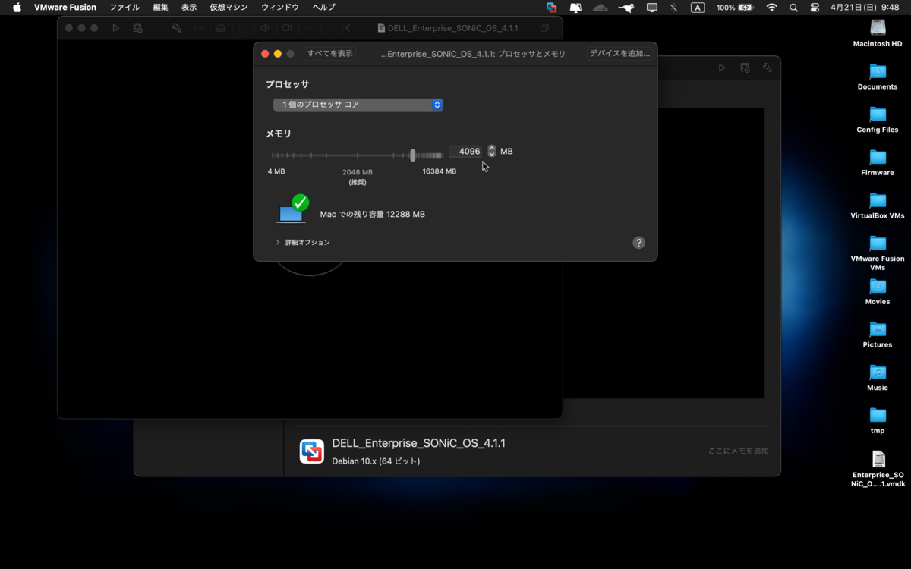The height and width of the screenshot is (569, 911).
Task: Click the camera icon in VM window toolbar
Action: (x=287, y=28)
